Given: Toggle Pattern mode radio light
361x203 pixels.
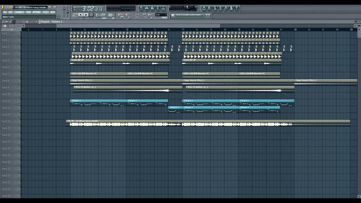Looking at the screenshot, I should [x=76, y=14].
